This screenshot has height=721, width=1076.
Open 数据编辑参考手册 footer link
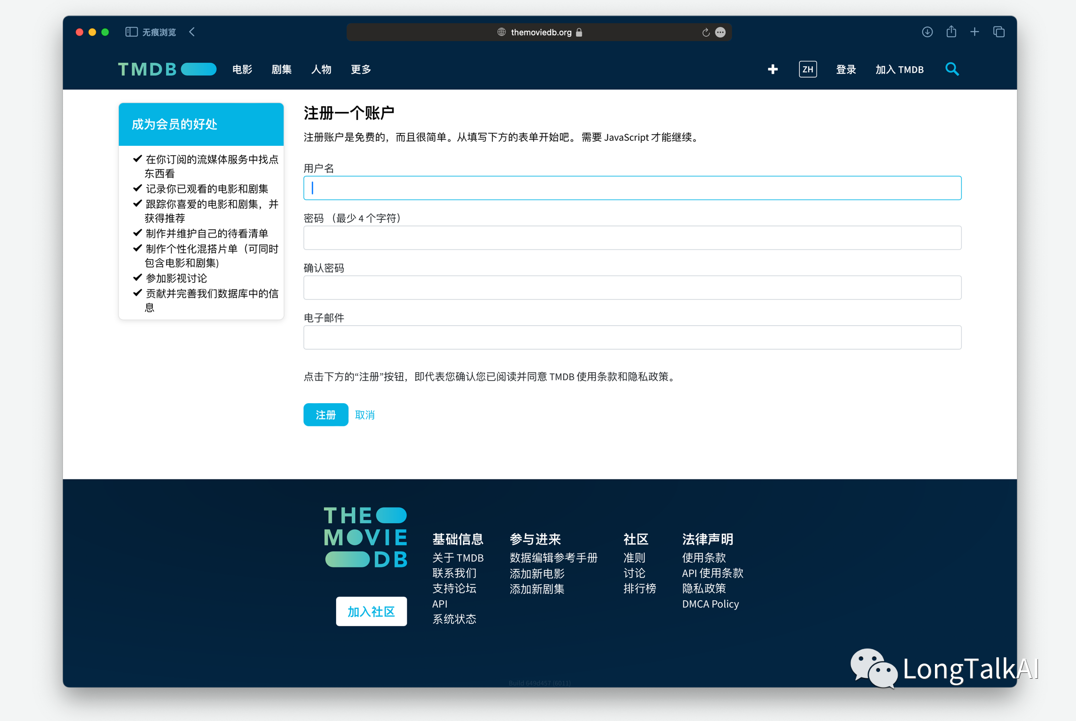pos(554,558)
